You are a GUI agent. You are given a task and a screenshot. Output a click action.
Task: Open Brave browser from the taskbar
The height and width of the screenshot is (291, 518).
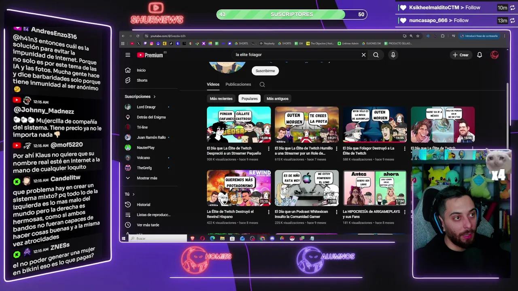pyautogui.click(x=193, y=238)
